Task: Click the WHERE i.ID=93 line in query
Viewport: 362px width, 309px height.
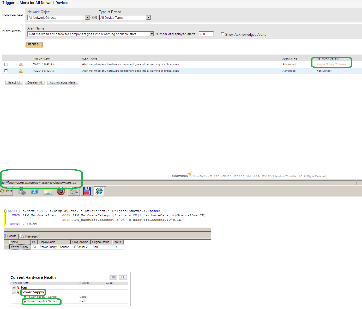Action: 23,224
